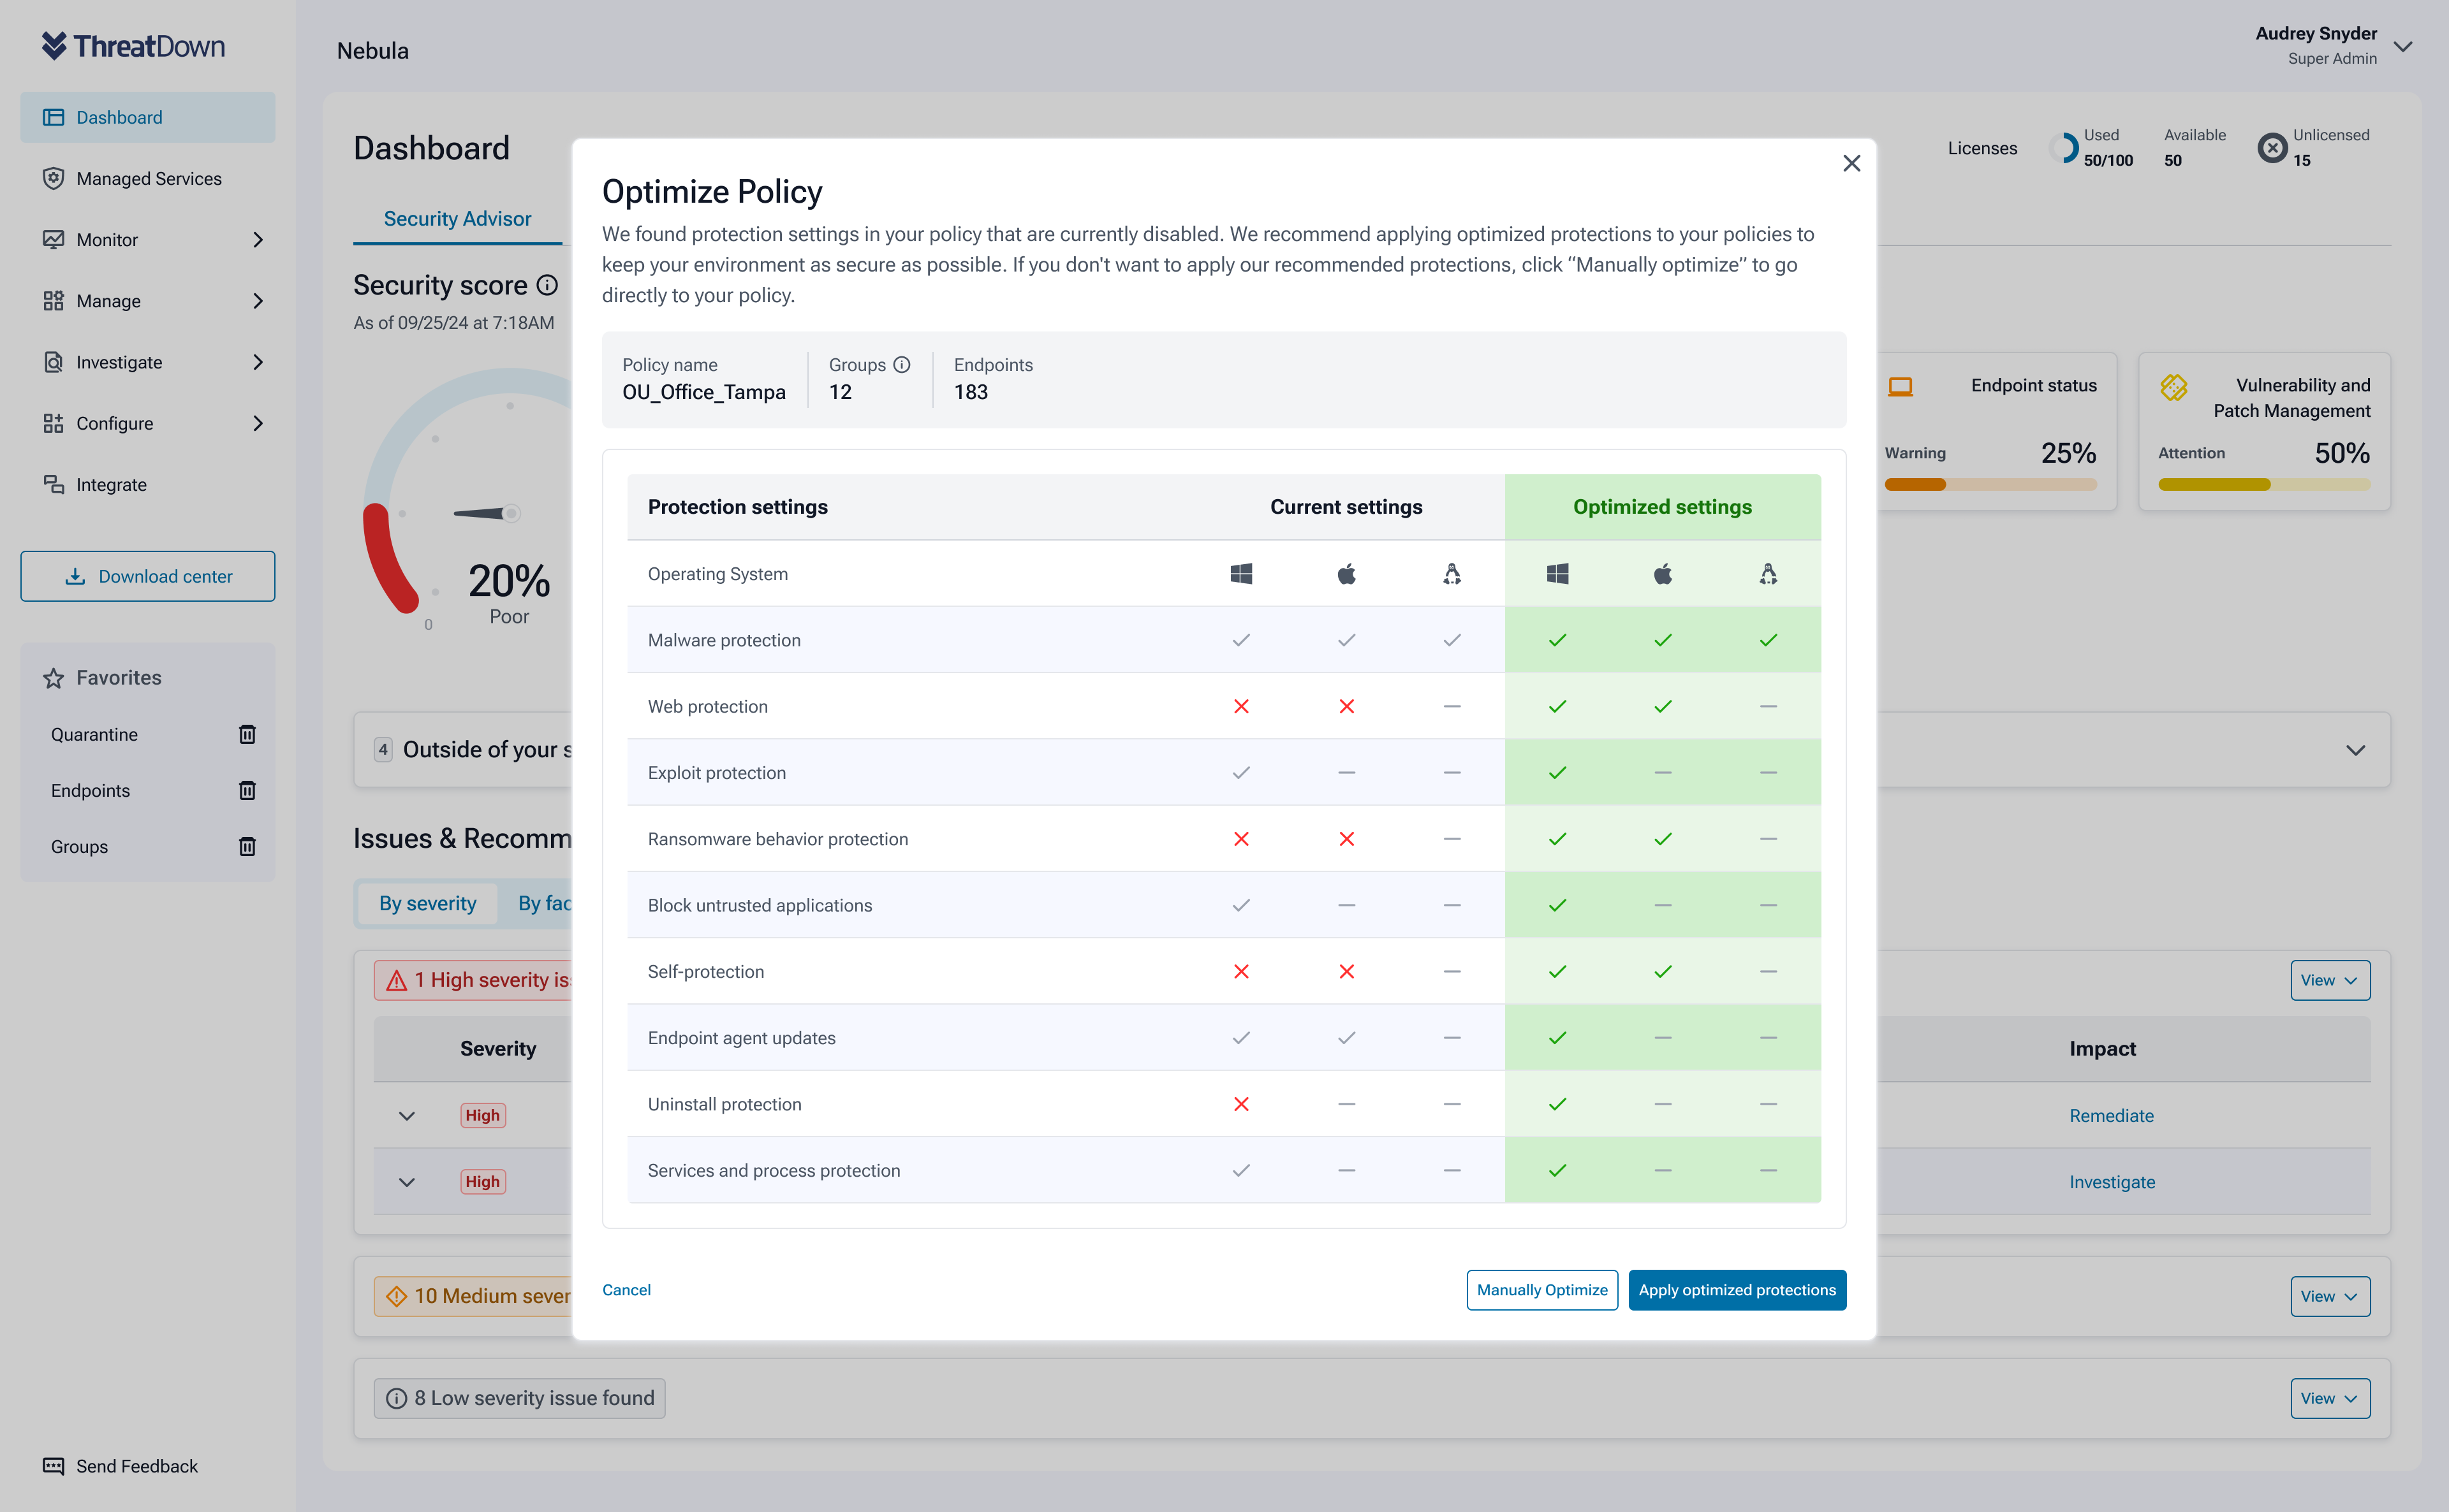The width and height of the screenshot is (2449, 1512).
Task: Click the Groups info icon in the policy summary
Action: pyautogui.click(x=901, y=365)
